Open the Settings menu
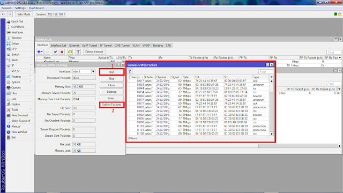The image size is (343, 193). (20, 8)
